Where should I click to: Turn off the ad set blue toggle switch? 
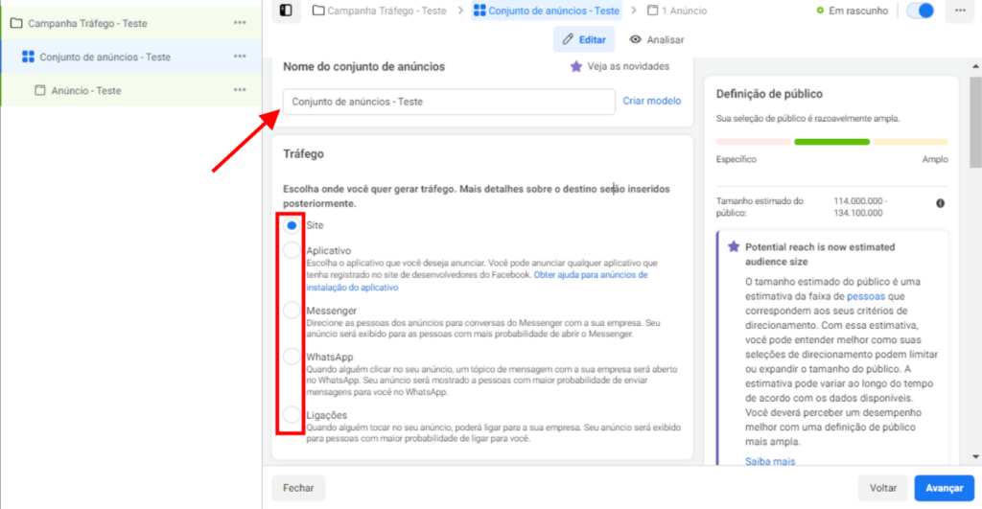pos(920,11)
